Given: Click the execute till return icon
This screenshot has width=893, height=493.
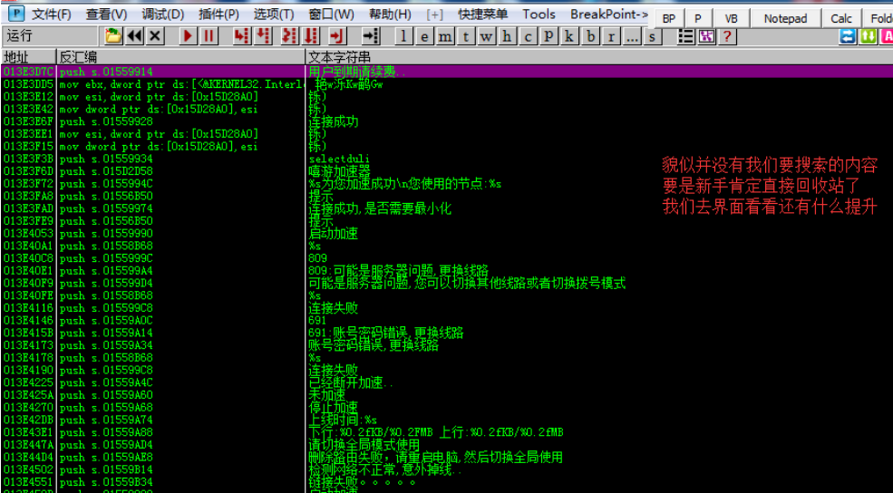Looking at the screenshot, I should click(338, 36).
